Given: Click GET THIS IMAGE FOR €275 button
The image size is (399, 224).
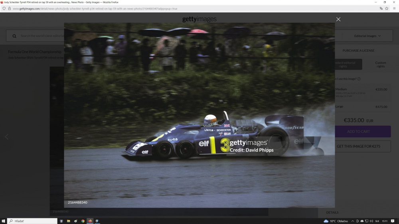Looking at the screenshot, I should [x=363, y=146].
